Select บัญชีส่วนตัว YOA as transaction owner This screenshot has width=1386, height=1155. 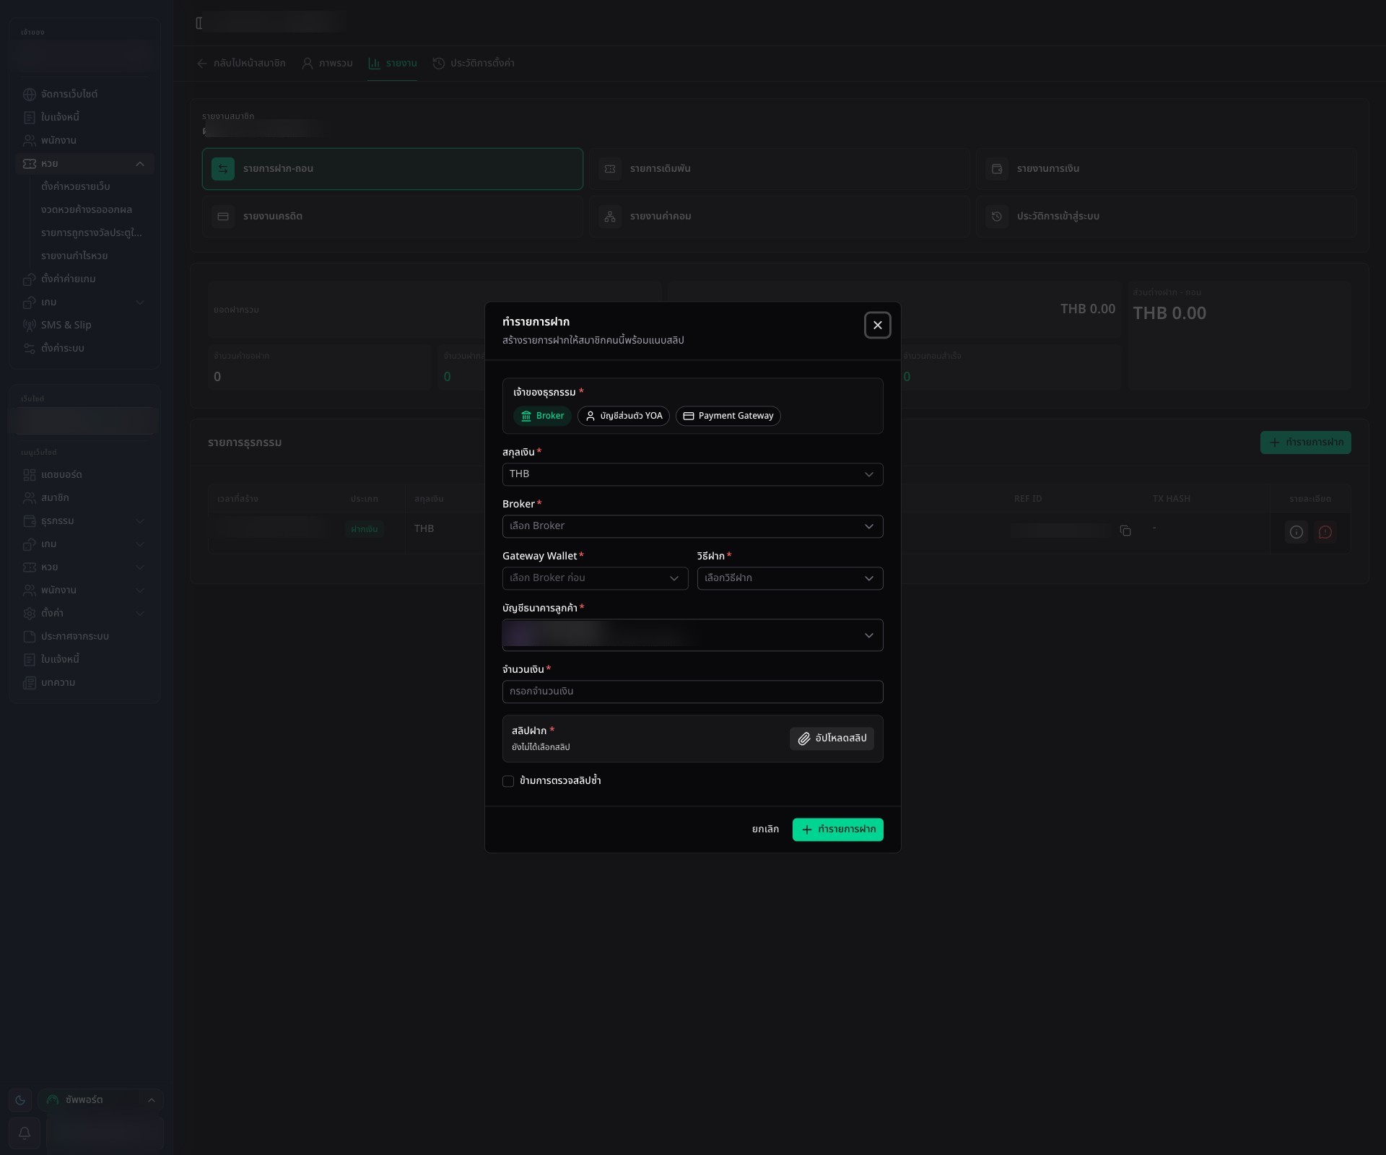click(624, 416)
